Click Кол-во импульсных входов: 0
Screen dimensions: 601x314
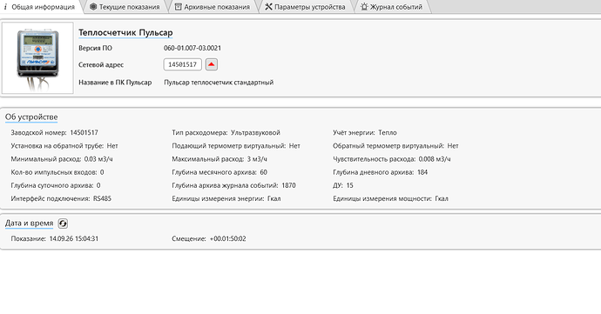point(57,172)
